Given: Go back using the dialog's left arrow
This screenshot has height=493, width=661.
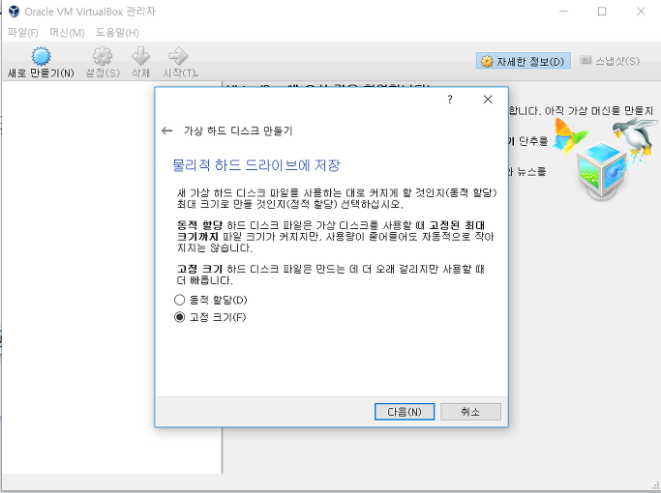Looking at the screenshot, I should click(x=166, y=130).
